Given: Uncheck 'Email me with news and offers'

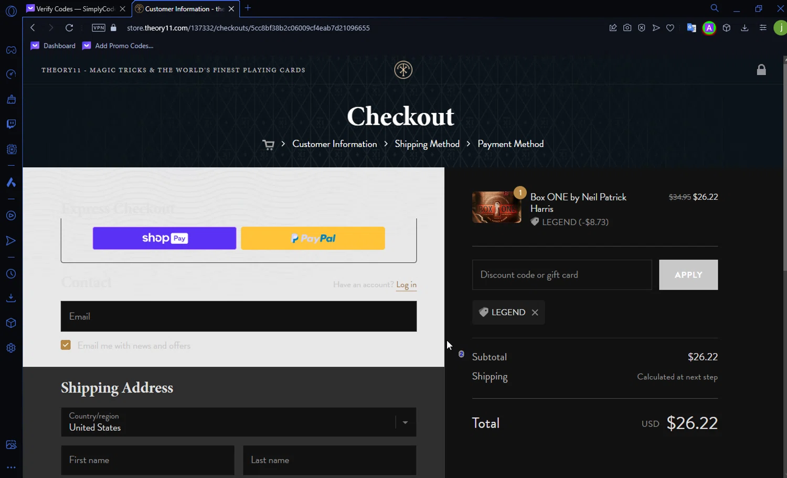Looking at the screenshot, I should coord(66,345).
